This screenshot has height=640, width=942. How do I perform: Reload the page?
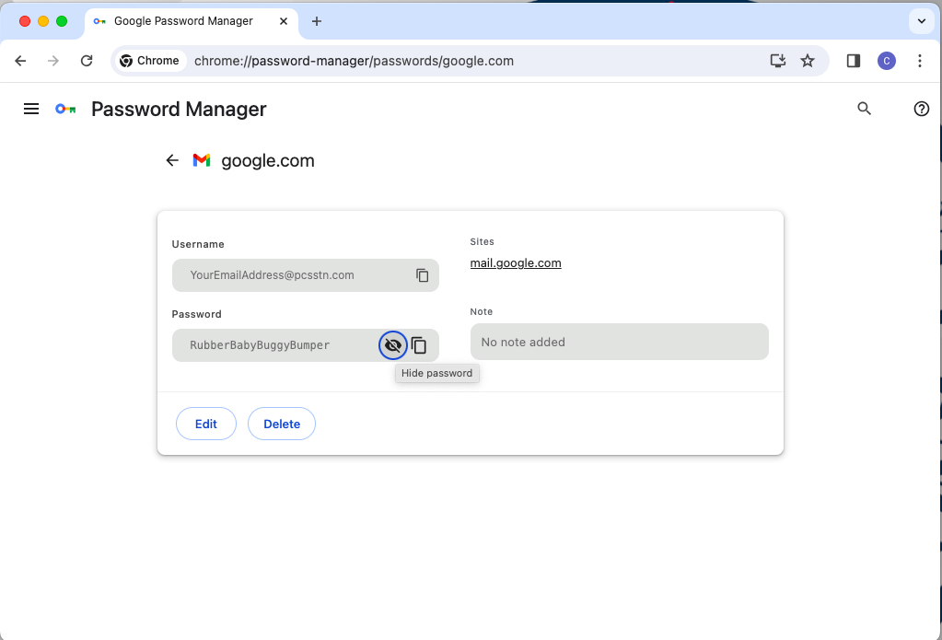pos(87,61)
